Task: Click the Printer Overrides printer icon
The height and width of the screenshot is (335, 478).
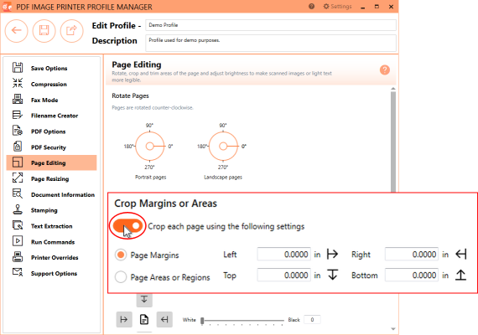Action: click(x=18, y=256)
